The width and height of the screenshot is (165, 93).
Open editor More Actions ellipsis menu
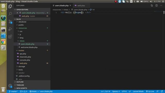click(x=161, y=5)
